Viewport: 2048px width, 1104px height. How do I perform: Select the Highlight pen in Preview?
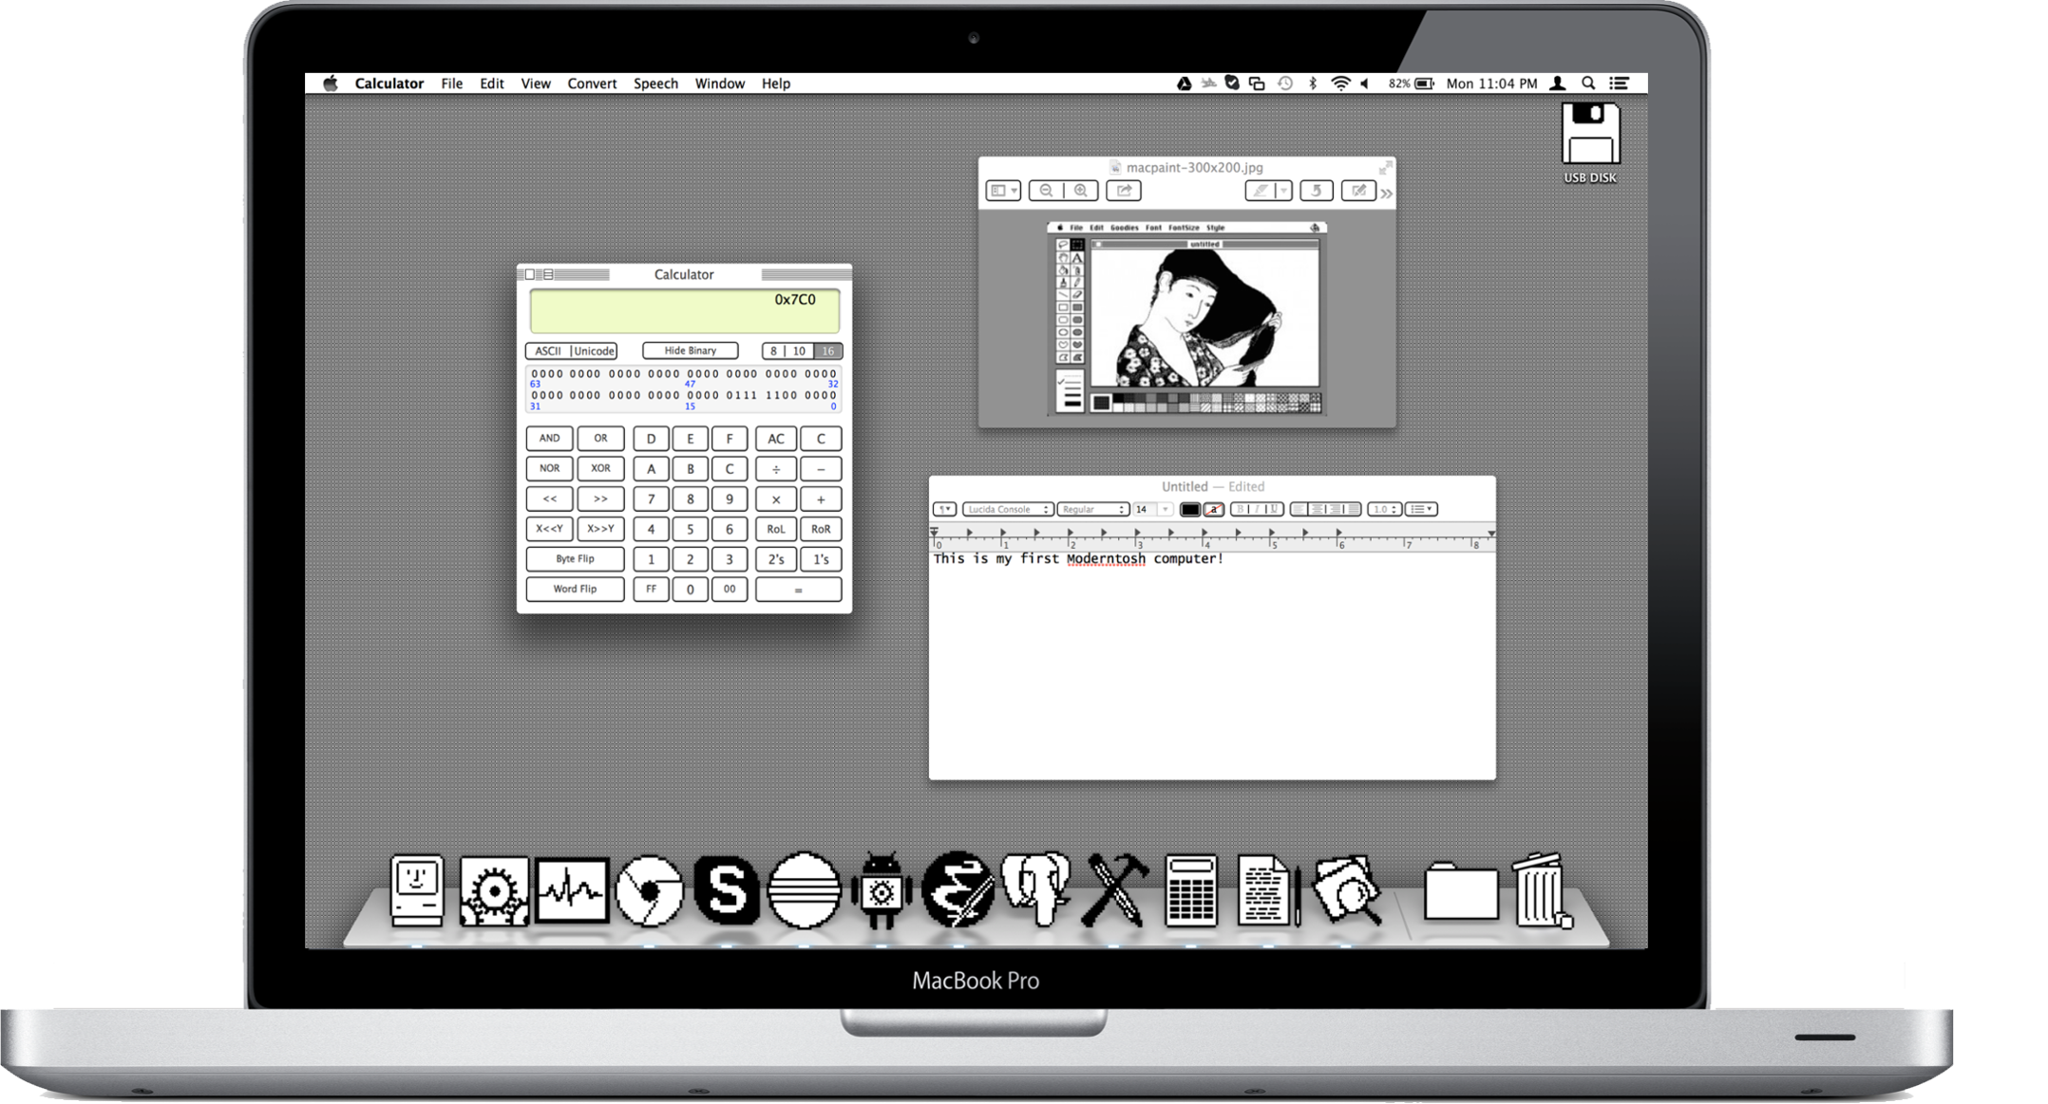pyautogui.click(x=1260, y=191)
